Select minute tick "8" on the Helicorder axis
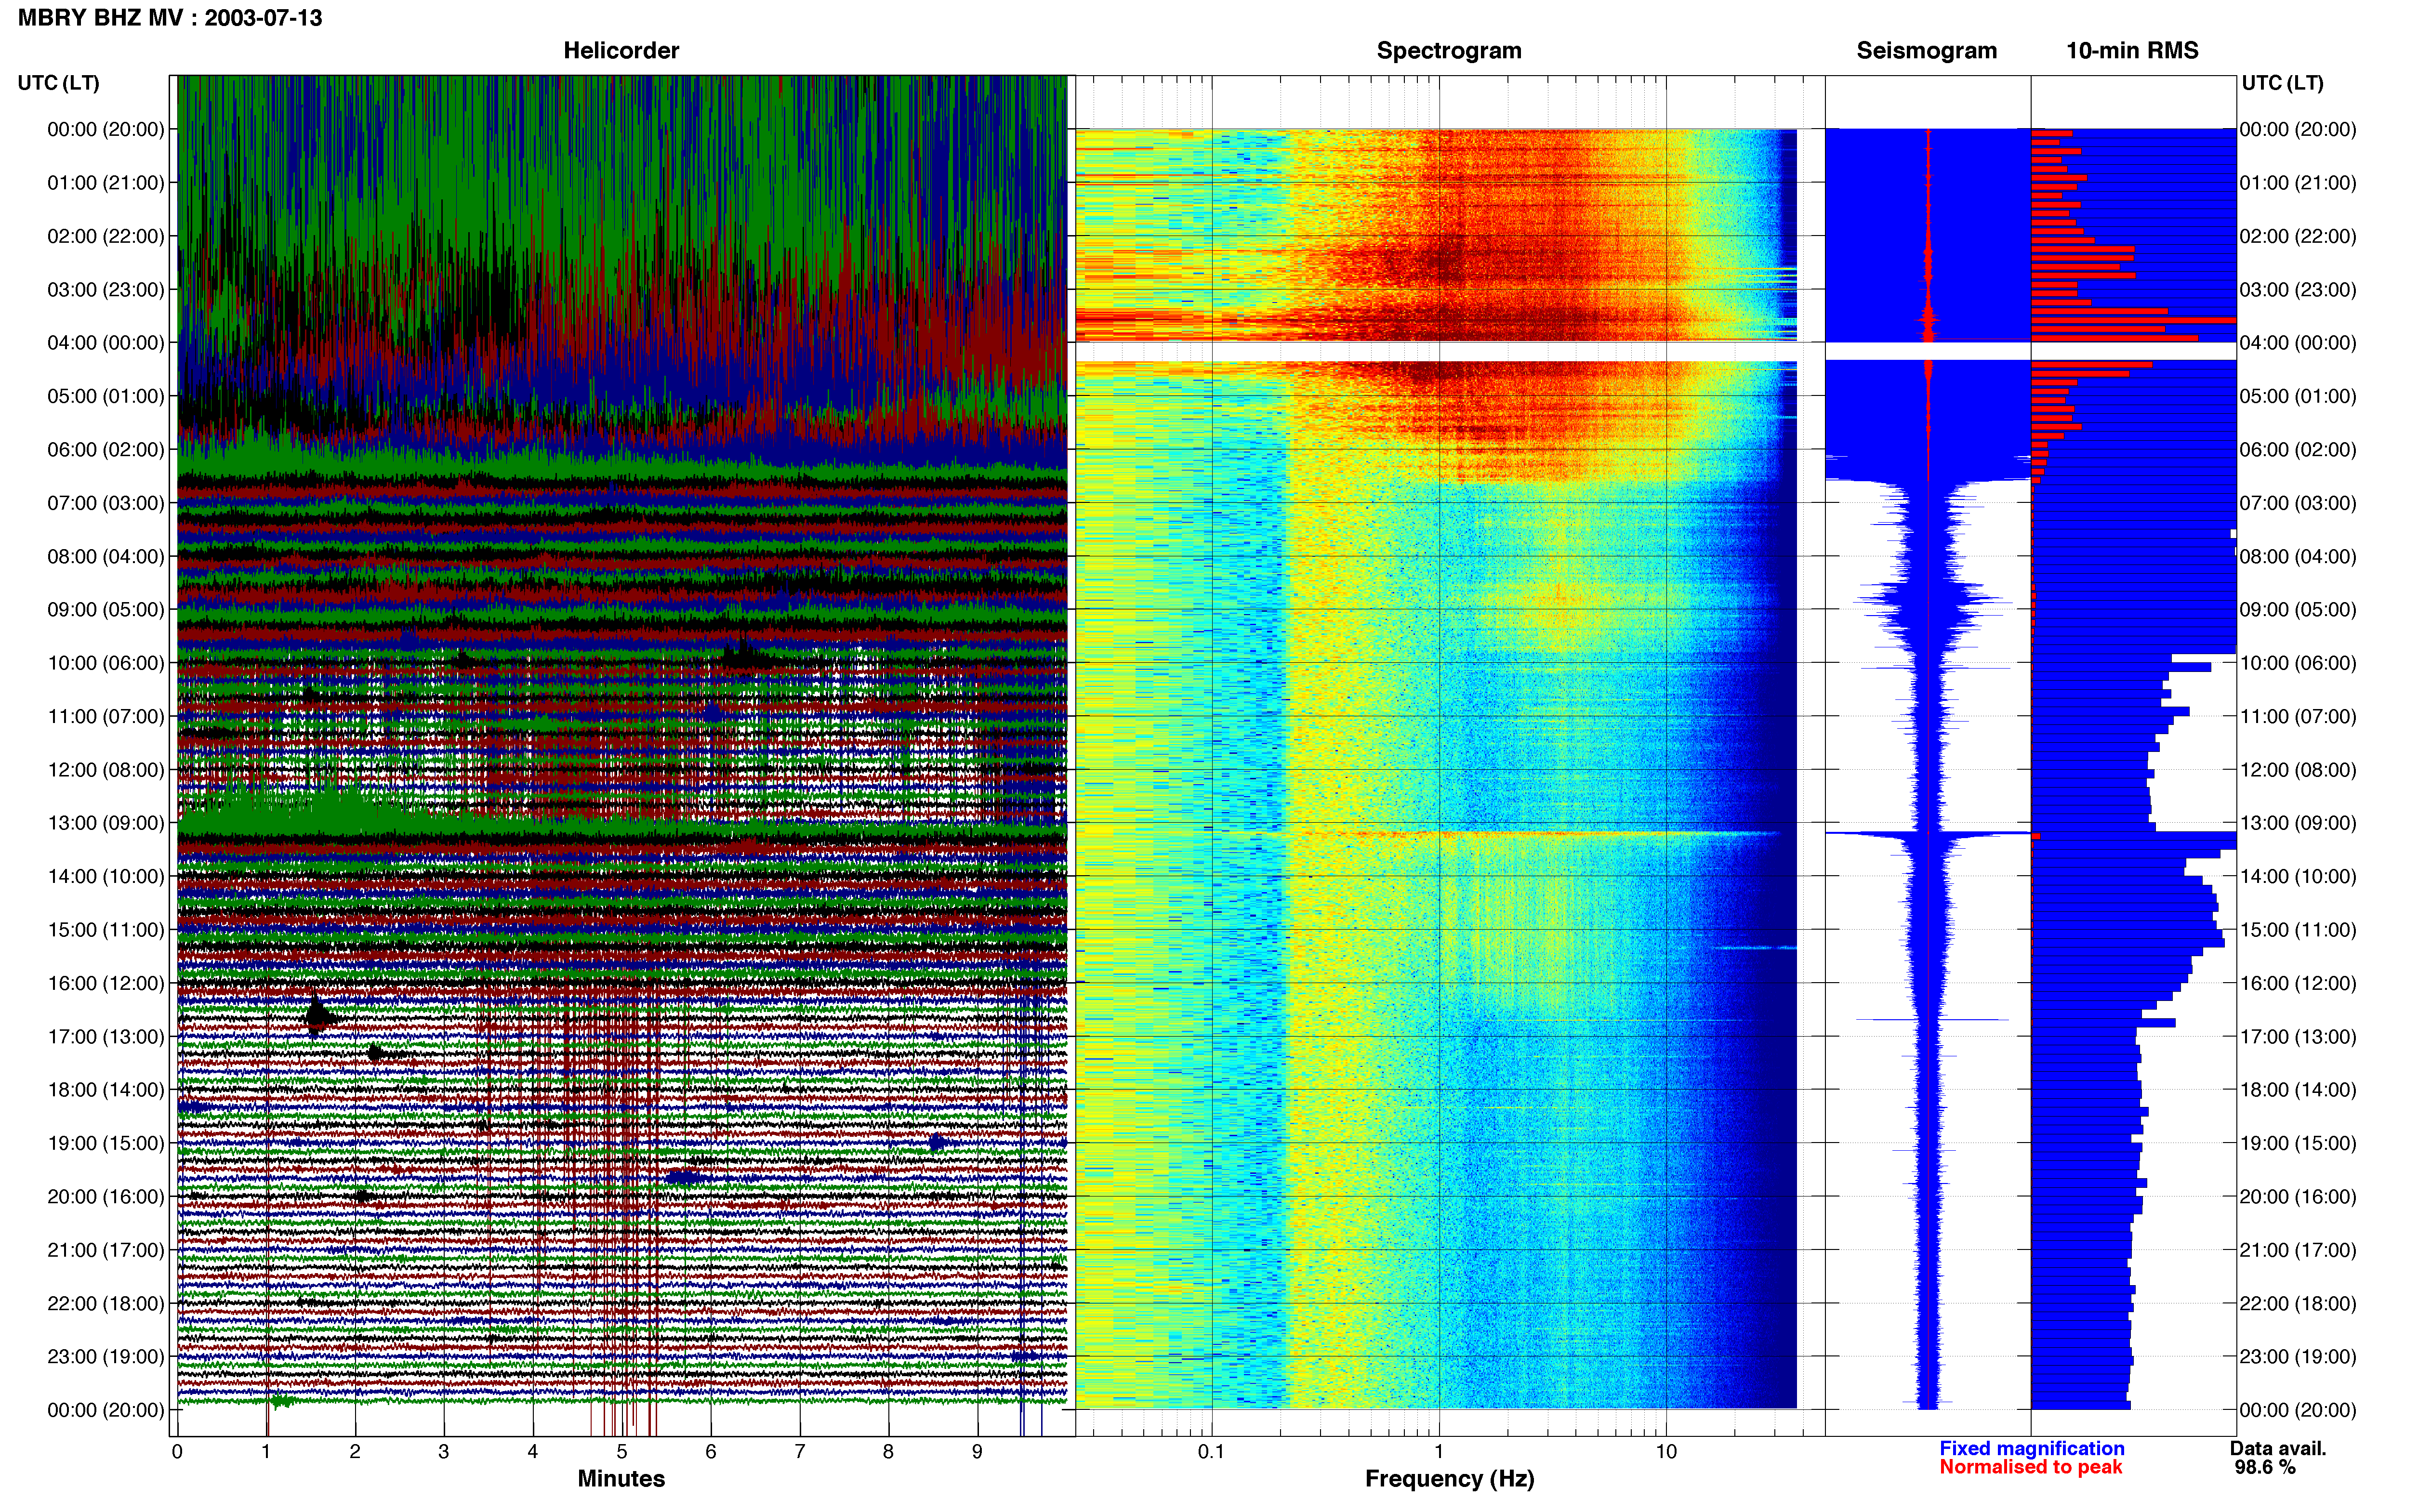Screen dimensions: 2418x1512 coord(888,1452)
